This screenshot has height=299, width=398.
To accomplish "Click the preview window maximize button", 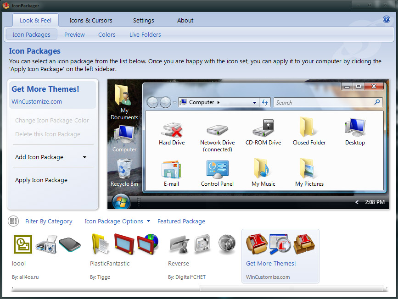I will pyautogui.click(x=359, y=87).
